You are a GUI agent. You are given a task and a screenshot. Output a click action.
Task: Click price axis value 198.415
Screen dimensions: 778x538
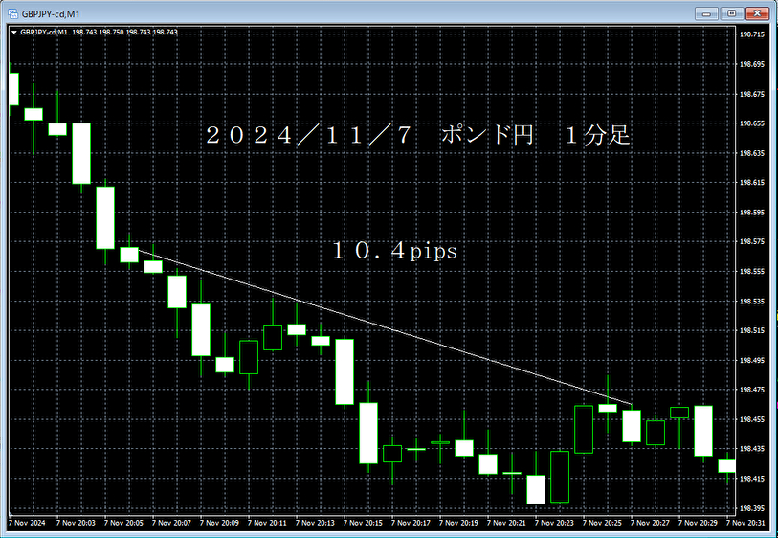point(752,478)
